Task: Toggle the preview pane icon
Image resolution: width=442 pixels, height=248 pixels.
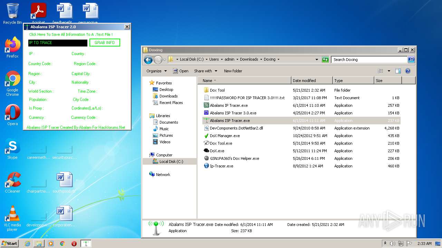Action: coord(398,71)
